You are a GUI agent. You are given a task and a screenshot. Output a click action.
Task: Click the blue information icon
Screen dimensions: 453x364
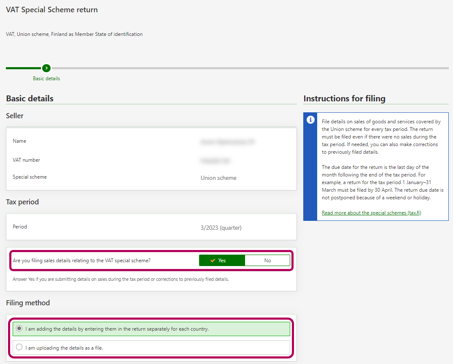point(310,120)
